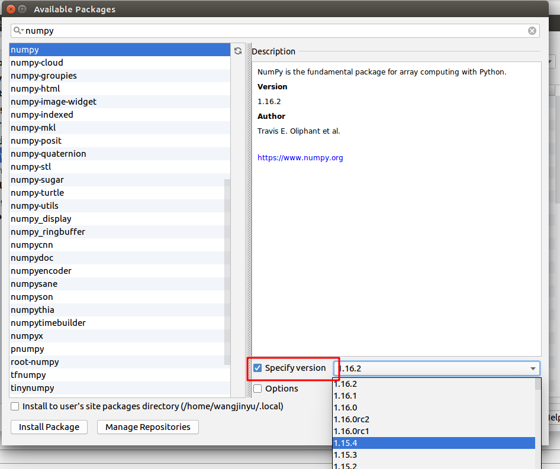The height and width of the screenshot is (469, 560).
Task: Select numpy-posit package
Action: [120, 141]
